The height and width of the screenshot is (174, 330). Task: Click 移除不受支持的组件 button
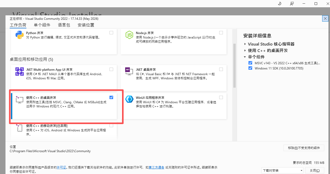tap(304, 148)
